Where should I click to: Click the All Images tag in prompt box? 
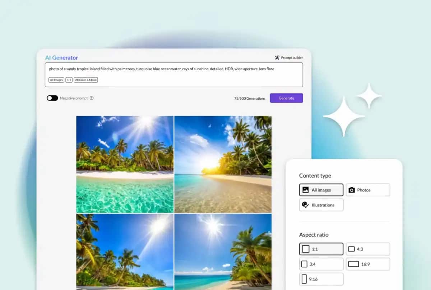click(x=56, y=80)
